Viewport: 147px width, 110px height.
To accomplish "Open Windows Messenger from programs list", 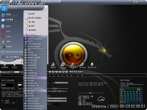I will (35, 109).
